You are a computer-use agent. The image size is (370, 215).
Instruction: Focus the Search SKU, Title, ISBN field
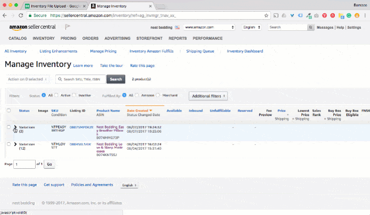(80, 79)
